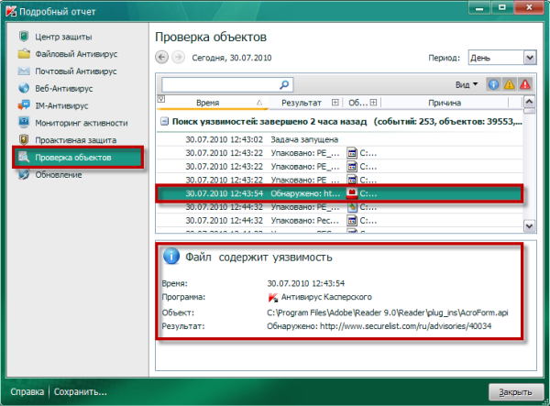Click the list scrollbar down arrow
550x406 pixels.
pos(529,226)
